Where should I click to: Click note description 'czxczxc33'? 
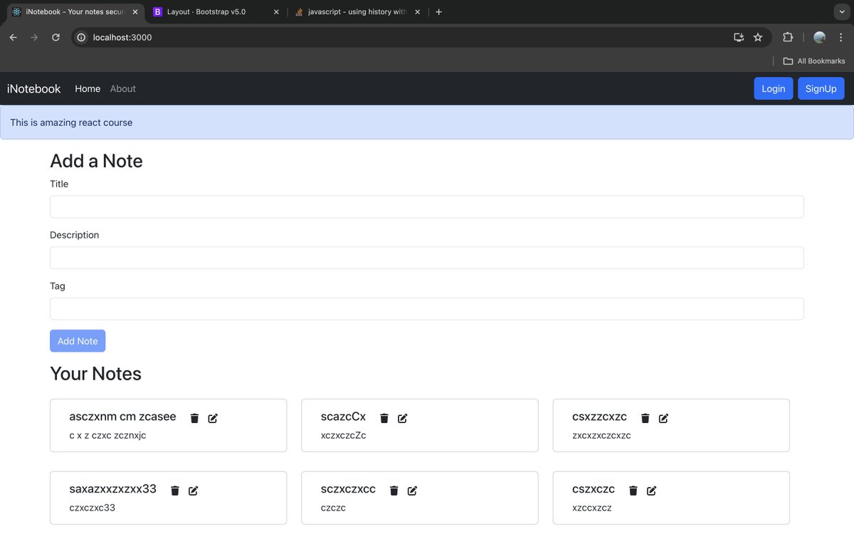point(93,508)
